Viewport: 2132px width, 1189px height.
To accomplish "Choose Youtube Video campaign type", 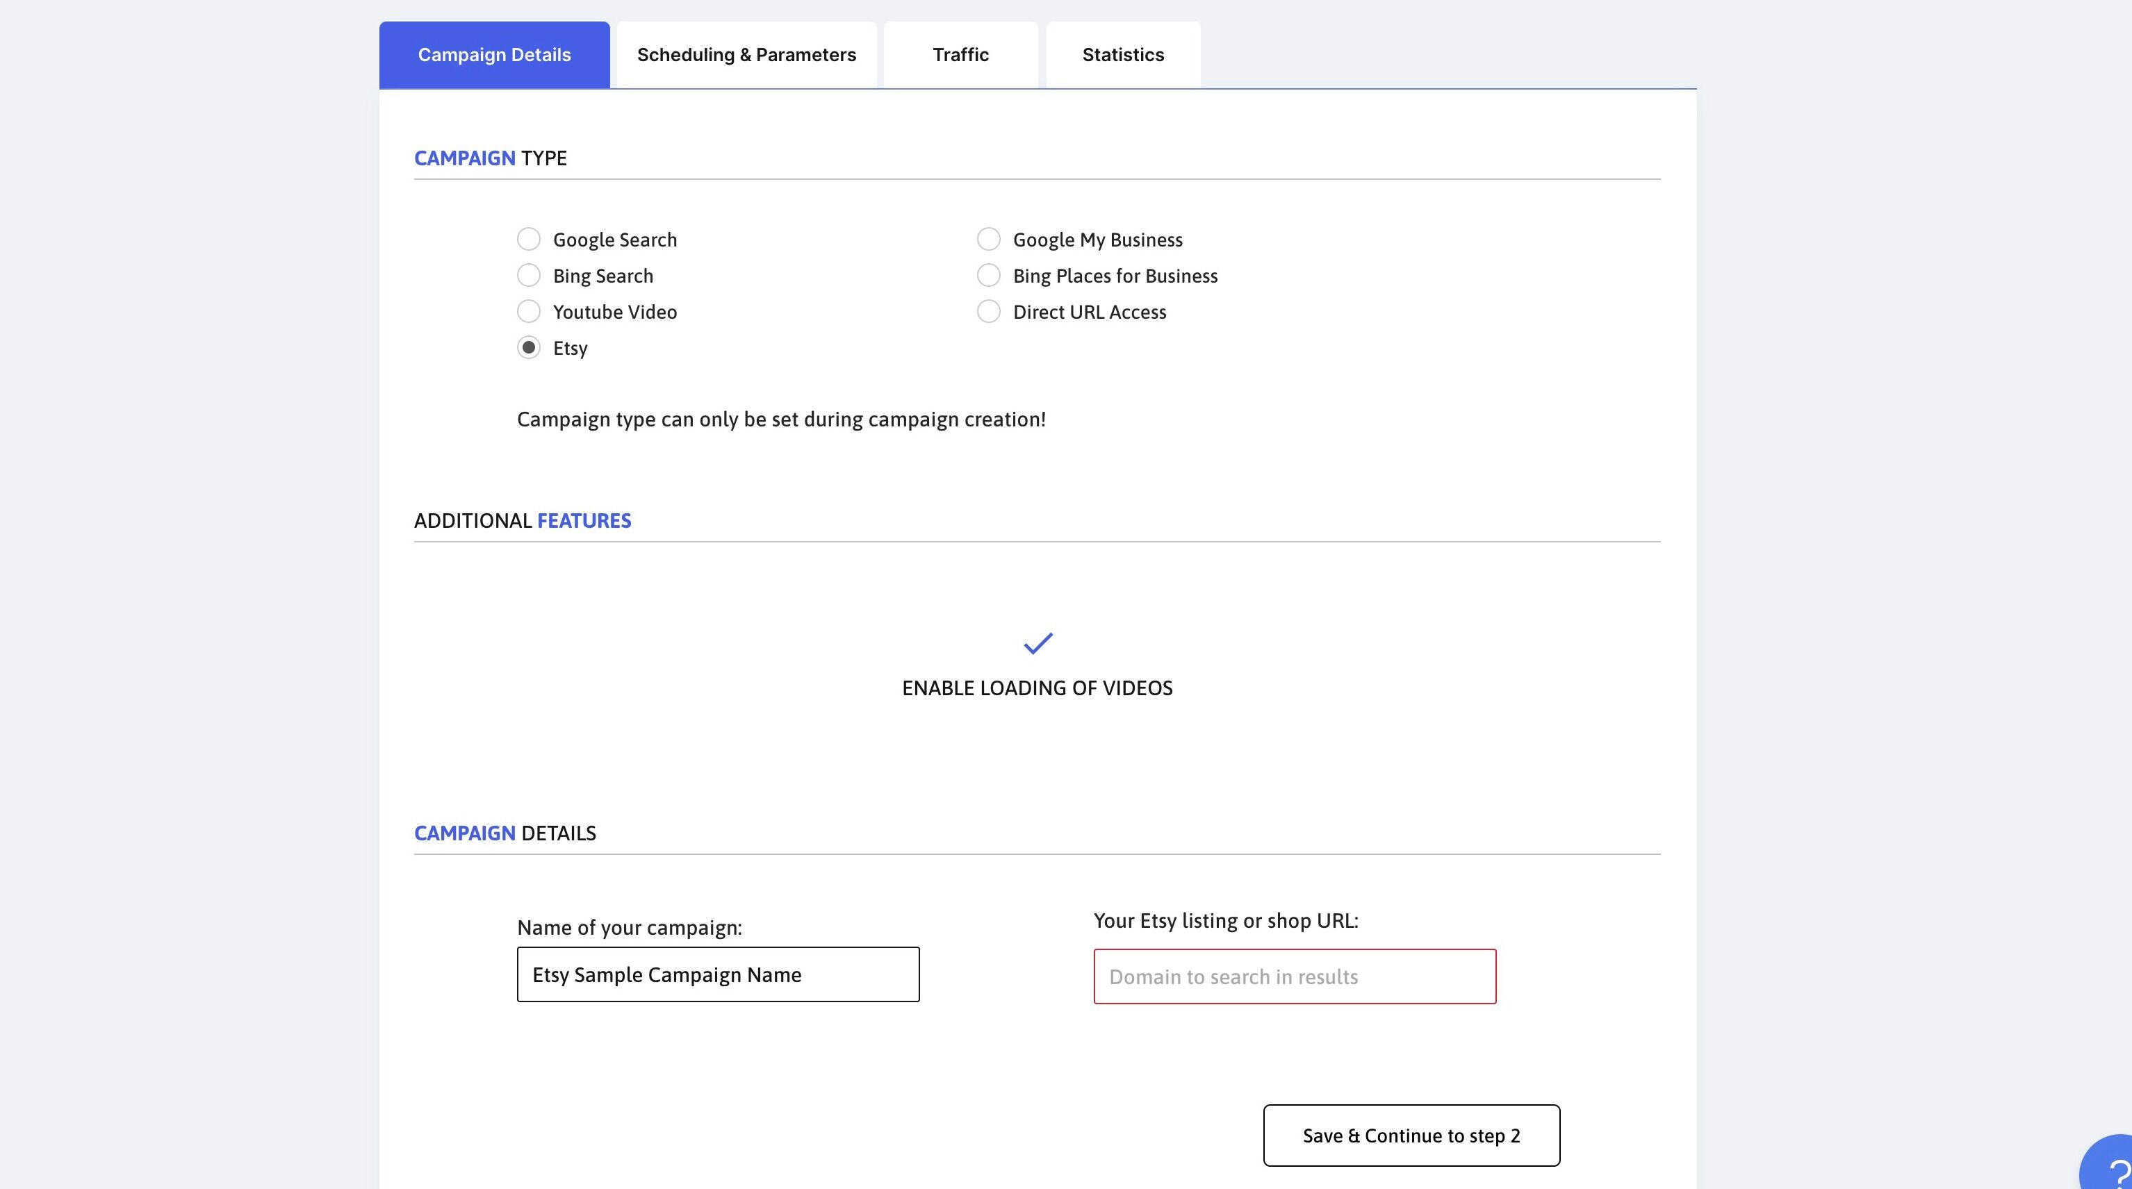I will 529,311.
